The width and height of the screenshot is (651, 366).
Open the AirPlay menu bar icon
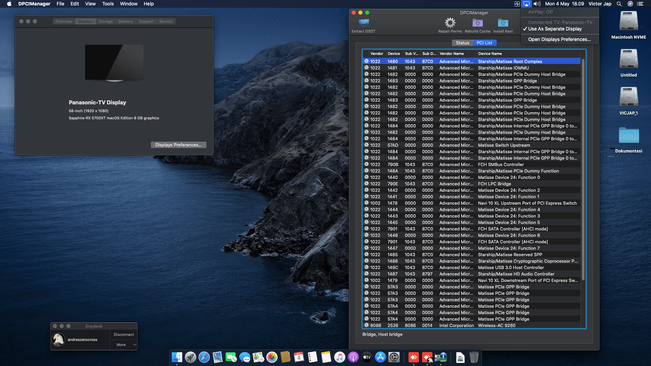coord(526,4)
